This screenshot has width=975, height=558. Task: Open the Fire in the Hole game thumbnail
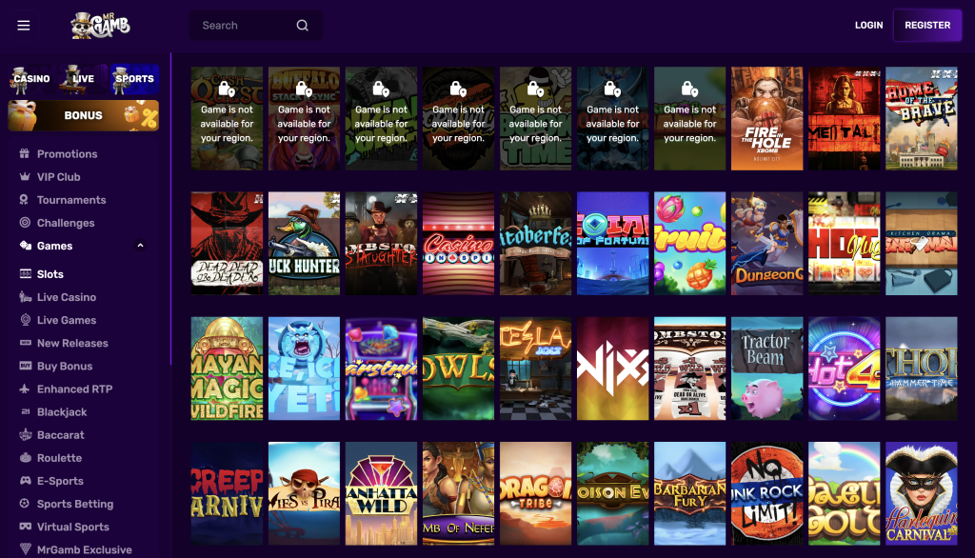[766, 118]
